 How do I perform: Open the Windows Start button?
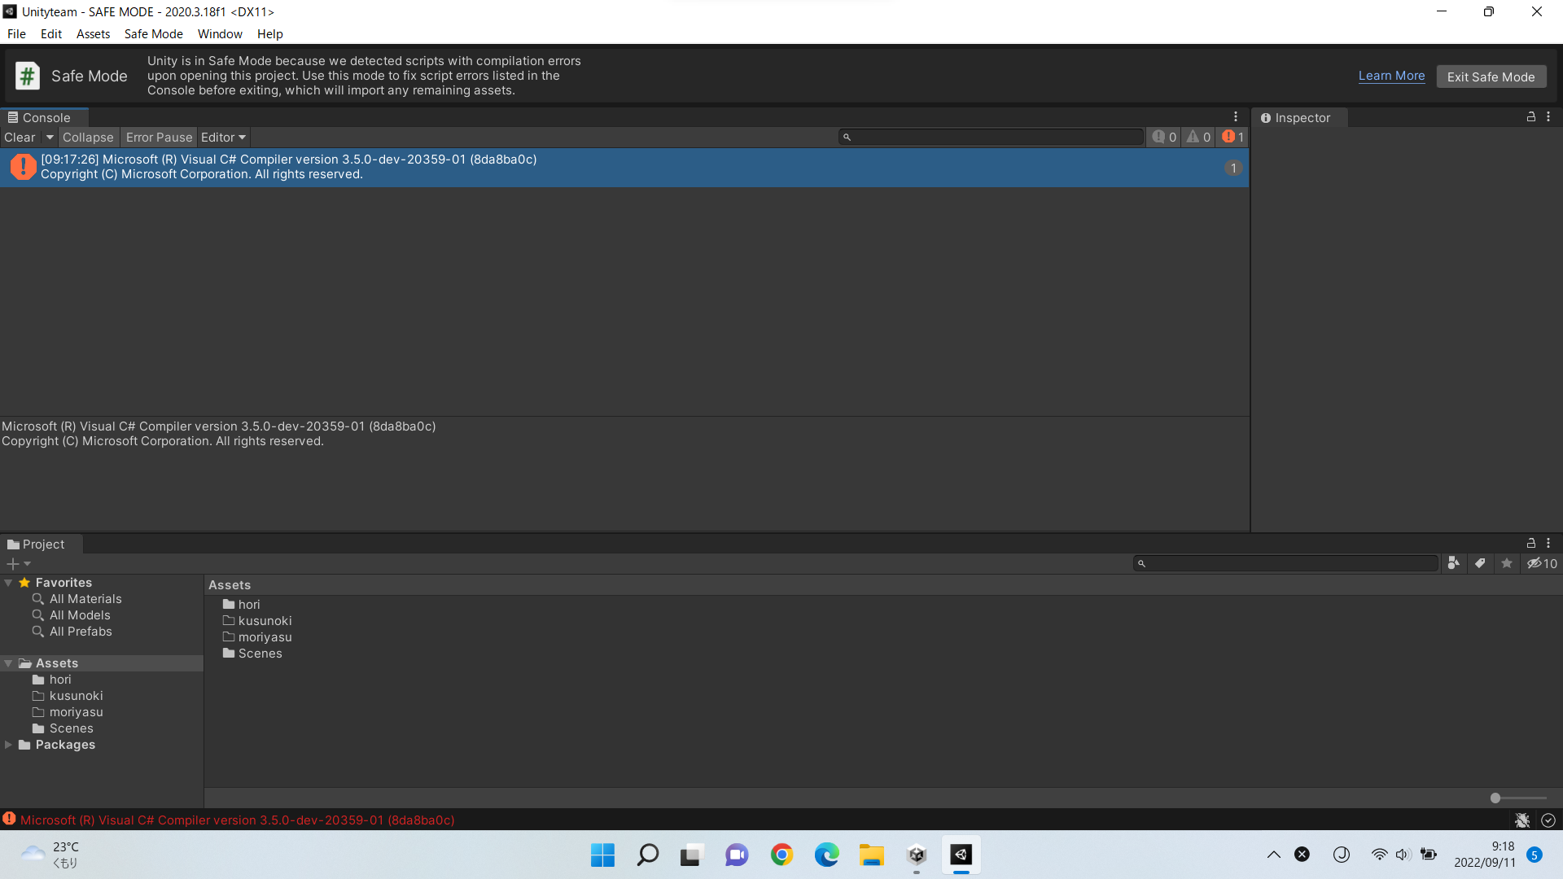coord(602,855)
